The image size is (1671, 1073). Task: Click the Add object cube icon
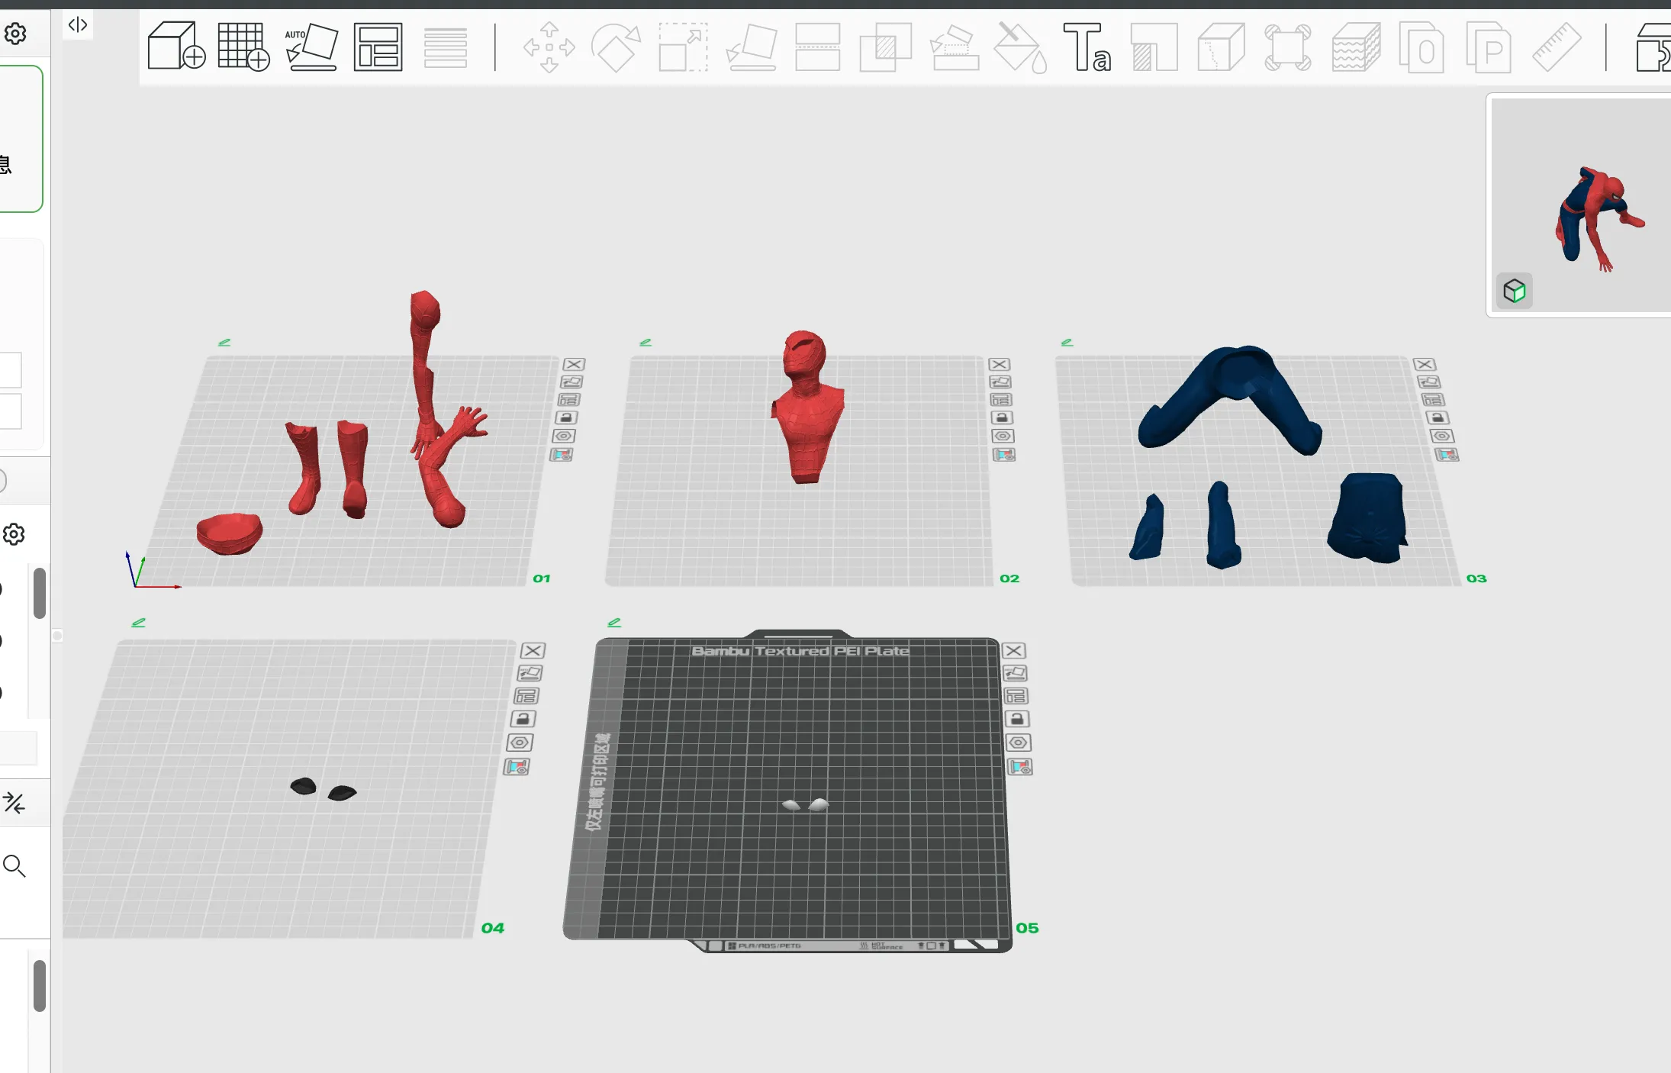click(176, 47)
